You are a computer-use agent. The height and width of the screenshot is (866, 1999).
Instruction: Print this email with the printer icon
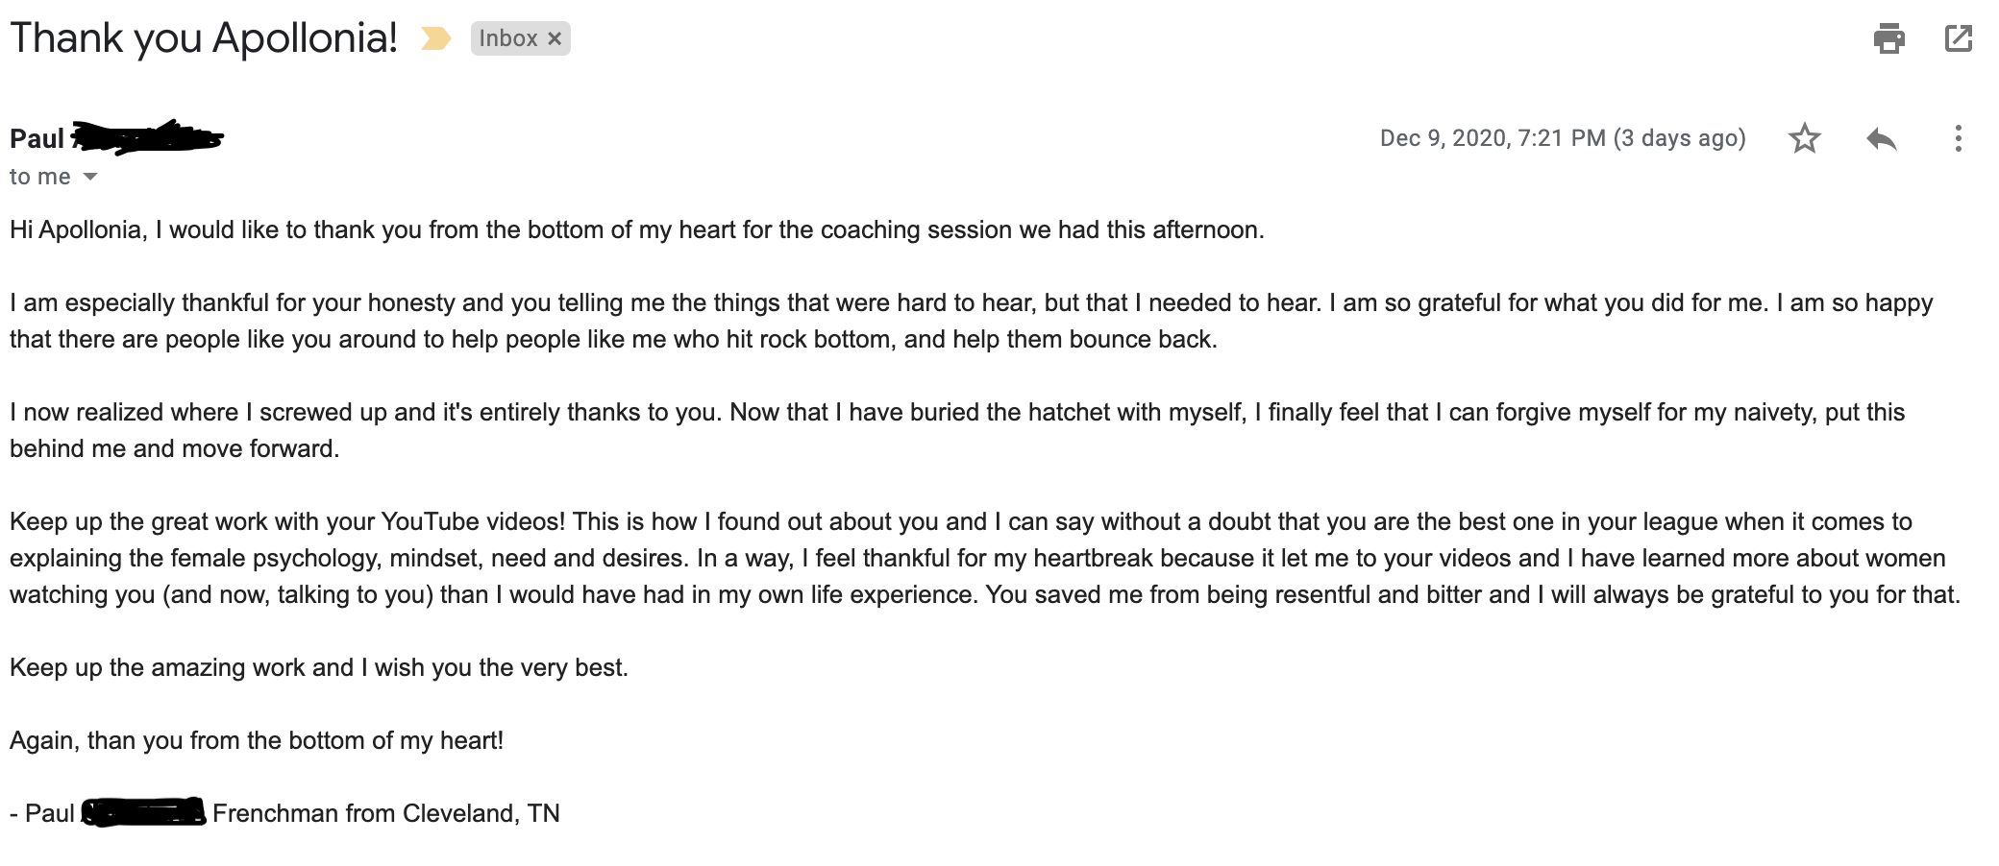click(x=1888, y=38)
